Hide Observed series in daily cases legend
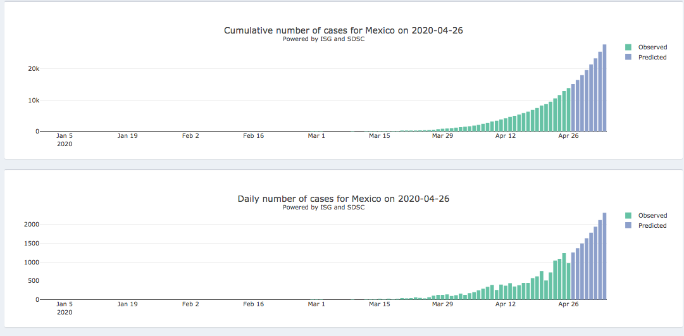The image size is (684, 336). [652, 216]
